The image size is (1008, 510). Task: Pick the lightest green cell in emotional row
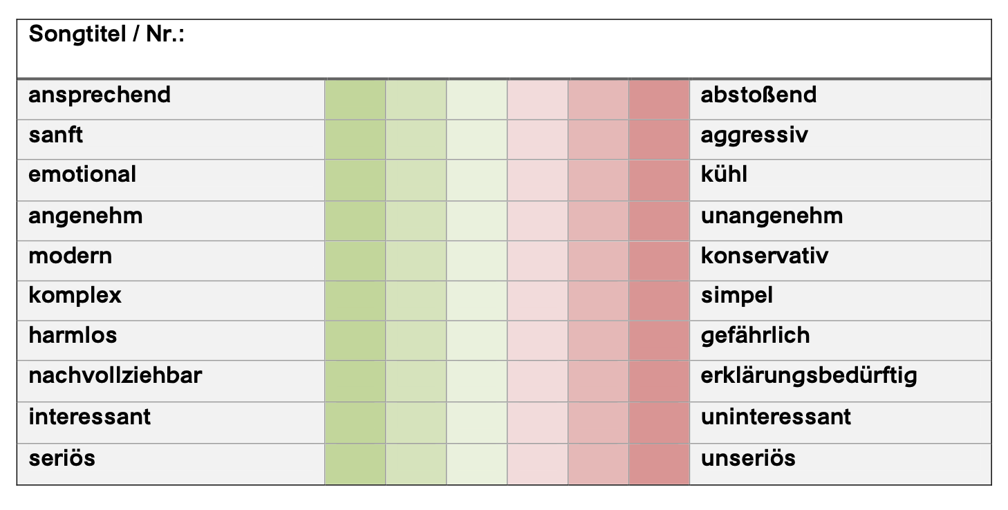pos(476,180)
